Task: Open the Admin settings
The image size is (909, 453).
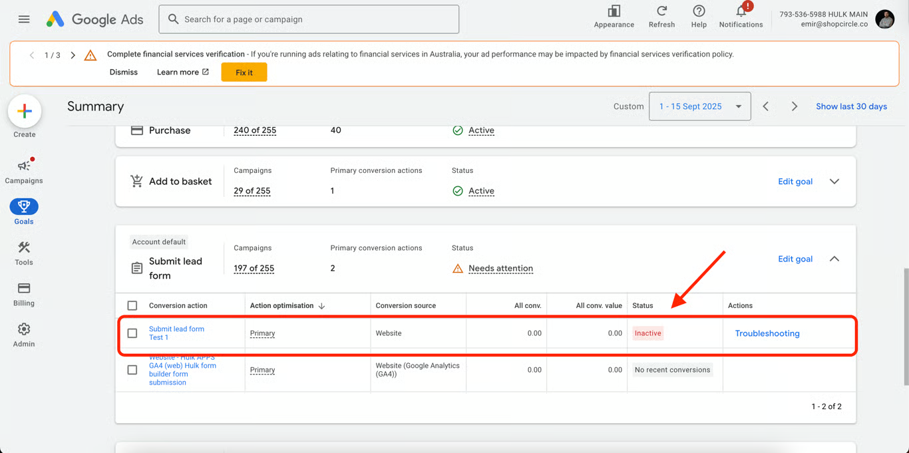Action: [24, 335]
